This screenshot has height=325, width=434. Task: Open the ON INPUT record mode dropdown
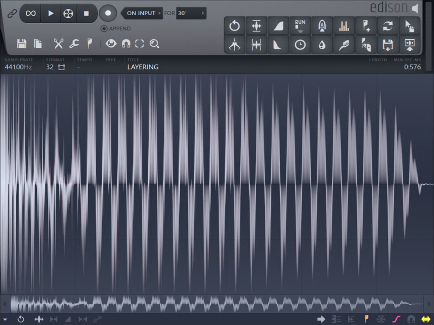[x=142, y=13]
